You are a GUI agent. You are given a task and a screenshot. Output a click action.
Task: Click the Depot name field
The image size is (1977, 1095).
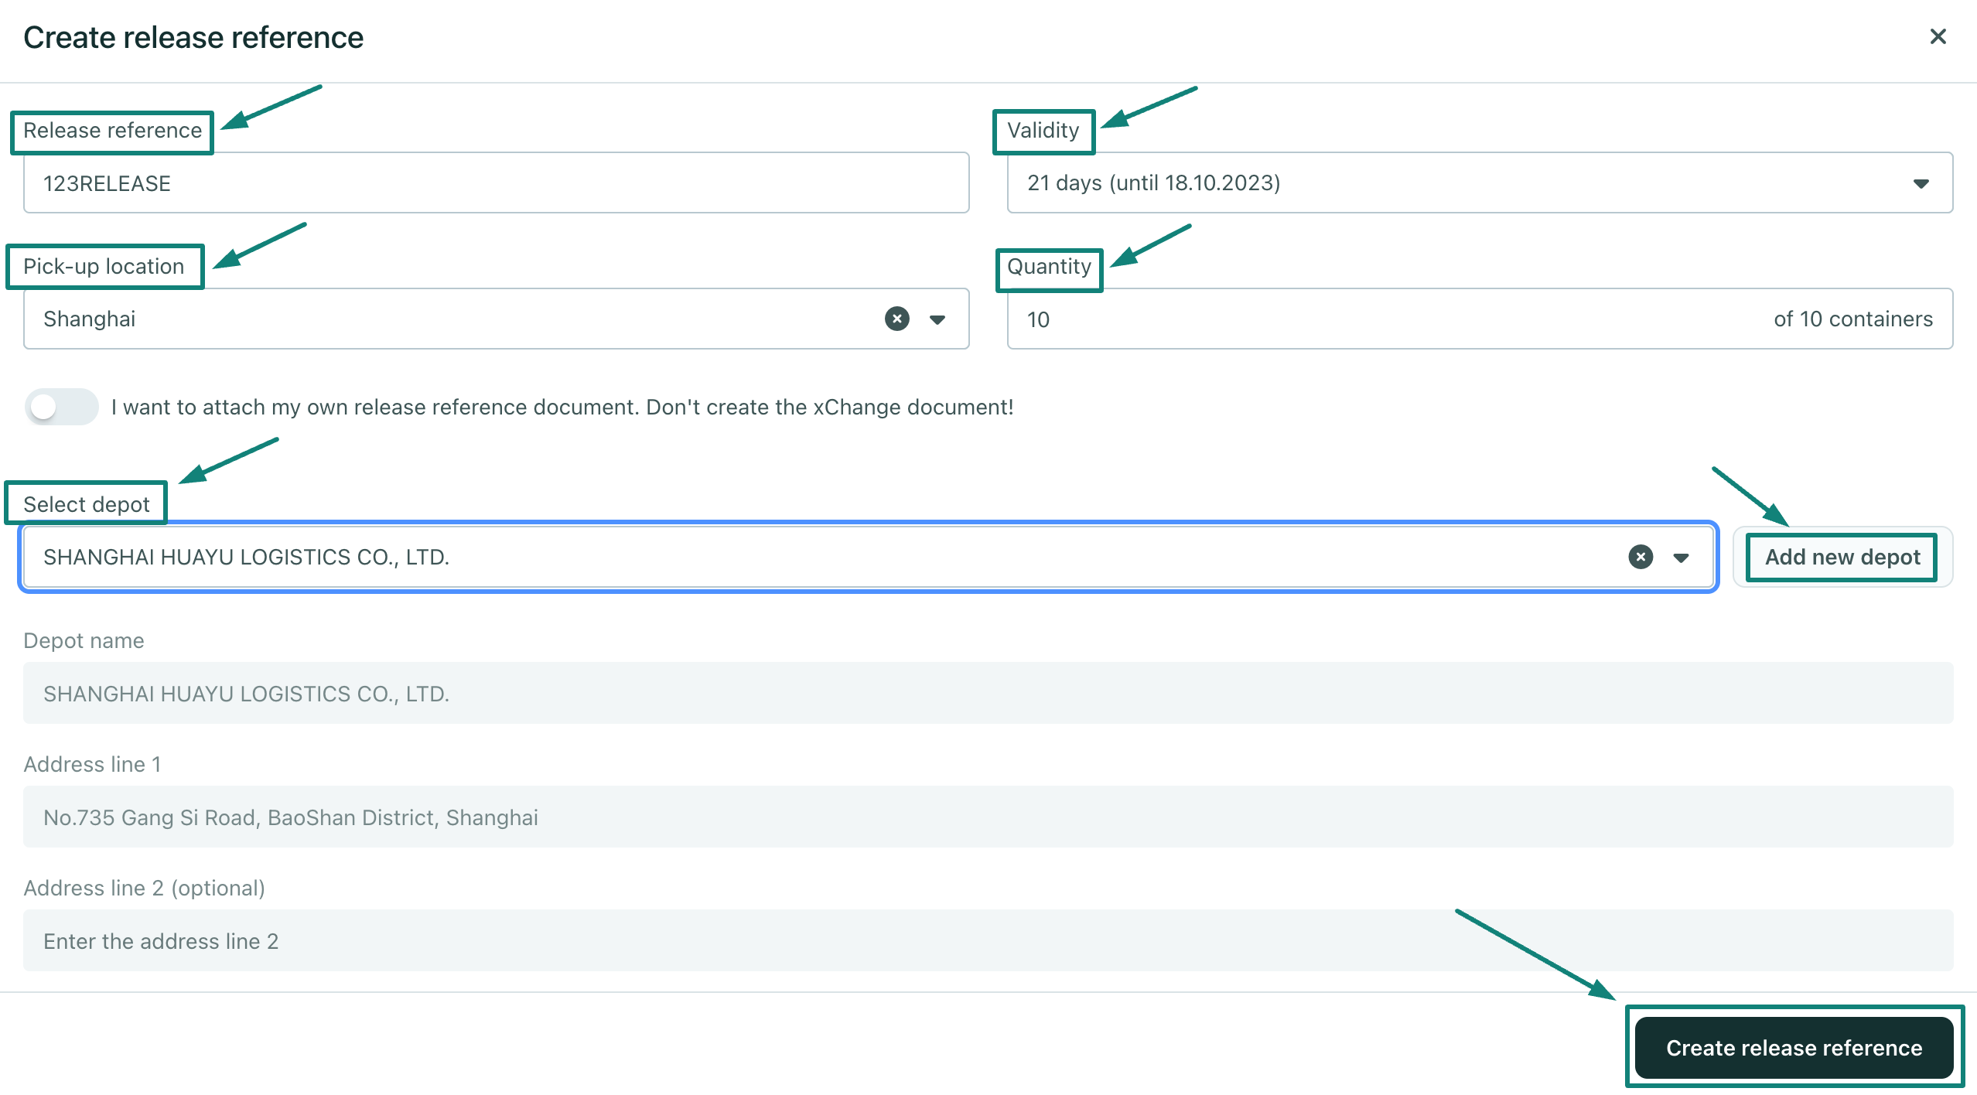coord(987,694)
